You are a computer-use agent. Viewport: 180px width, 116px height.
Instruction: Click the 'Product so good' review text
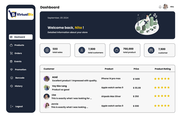click(61, 90)
